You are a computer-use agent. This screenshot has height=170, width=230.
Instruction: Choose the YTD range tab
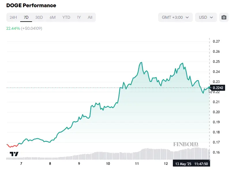(x=66, y=17)
